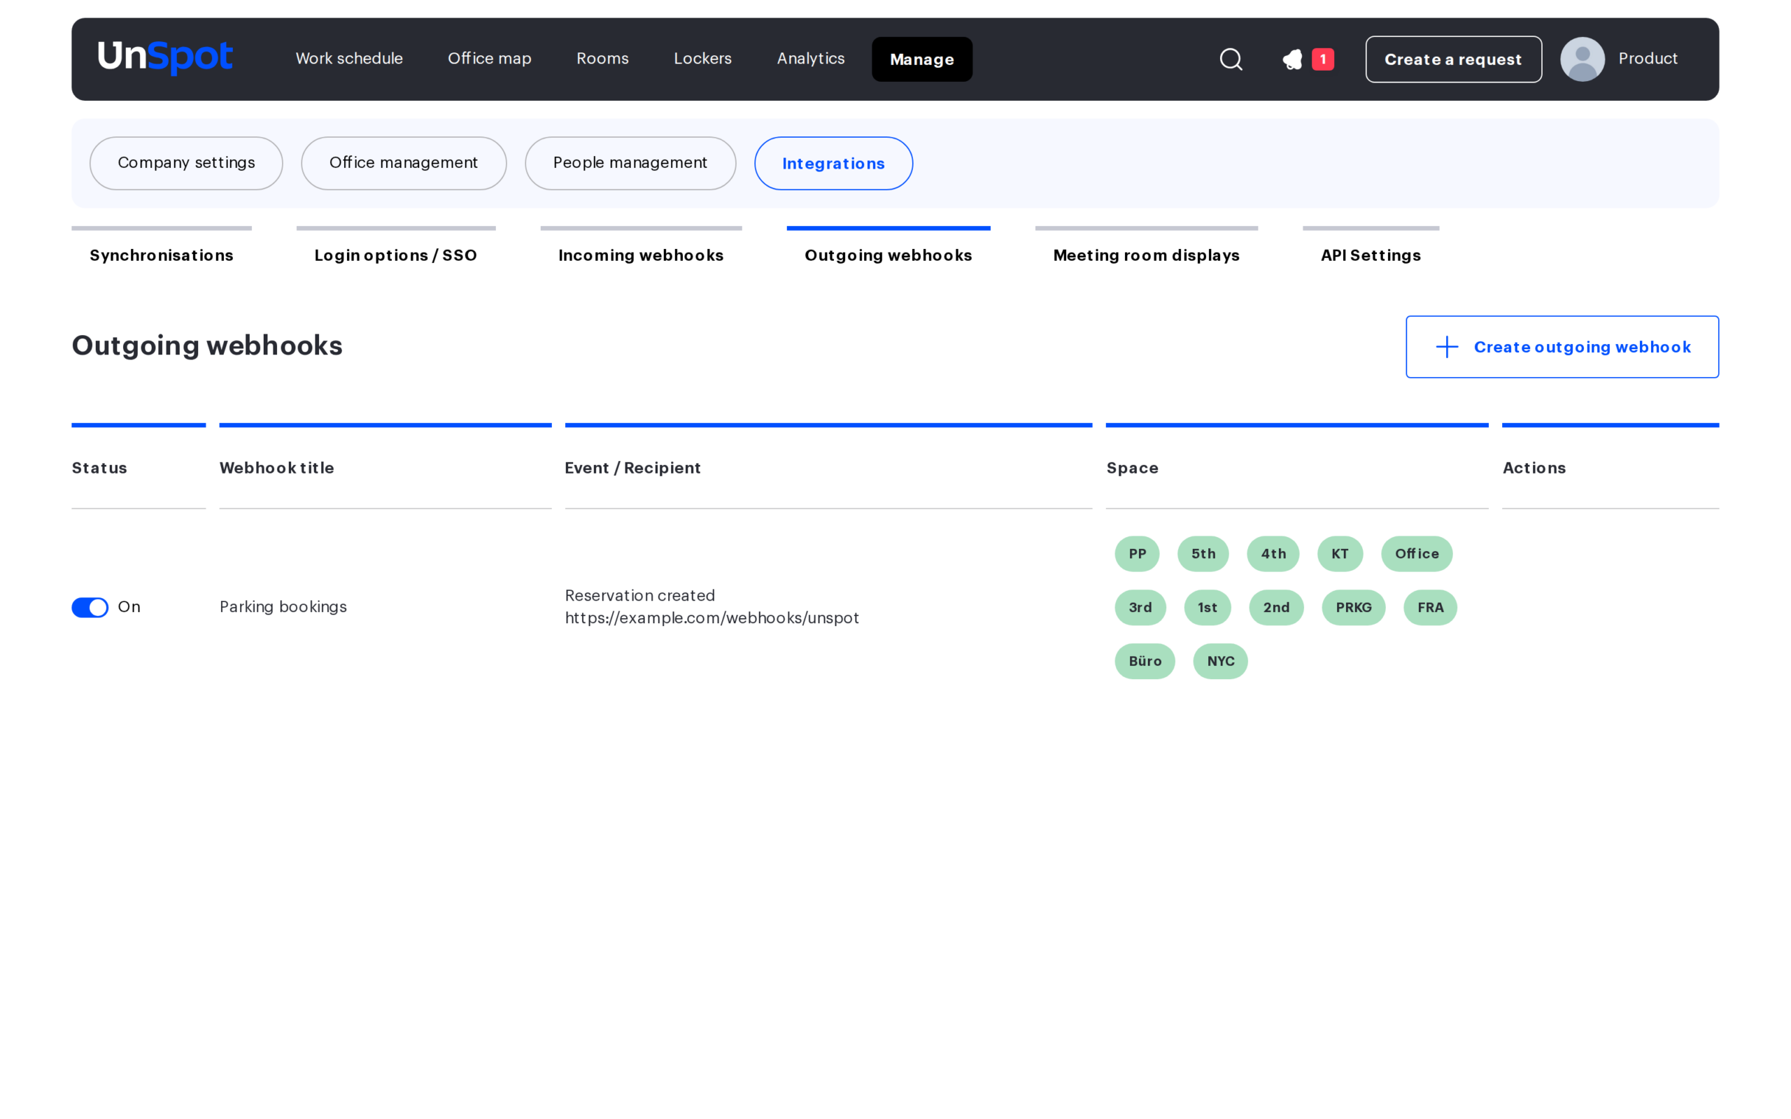1791x1119 pixels.
Task: Switch to Login options / SSO tab
Action: tap(396, 255)
